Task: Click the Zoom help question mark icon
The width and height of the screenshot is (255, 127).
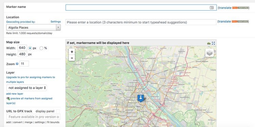Action: pos(17,64)
